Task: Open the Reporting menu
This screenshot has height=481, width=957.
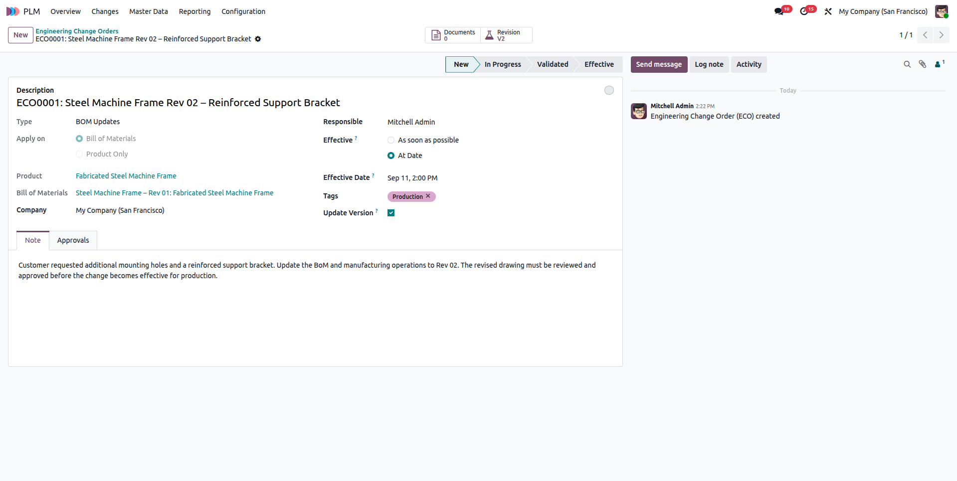Action: [x=194, y=11]
